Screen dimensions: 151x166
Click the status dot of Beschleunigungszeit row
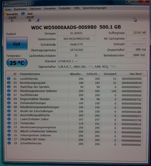[x=9, y=83]
